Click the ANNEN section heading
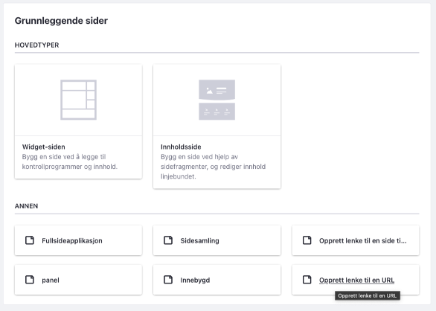 [x=27, y=206]
